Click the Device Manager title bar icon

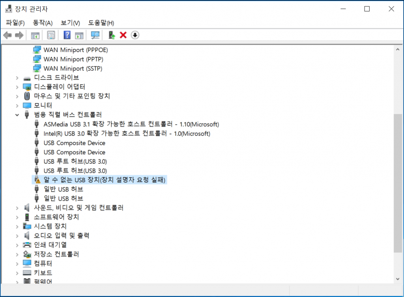coord(9,9)
